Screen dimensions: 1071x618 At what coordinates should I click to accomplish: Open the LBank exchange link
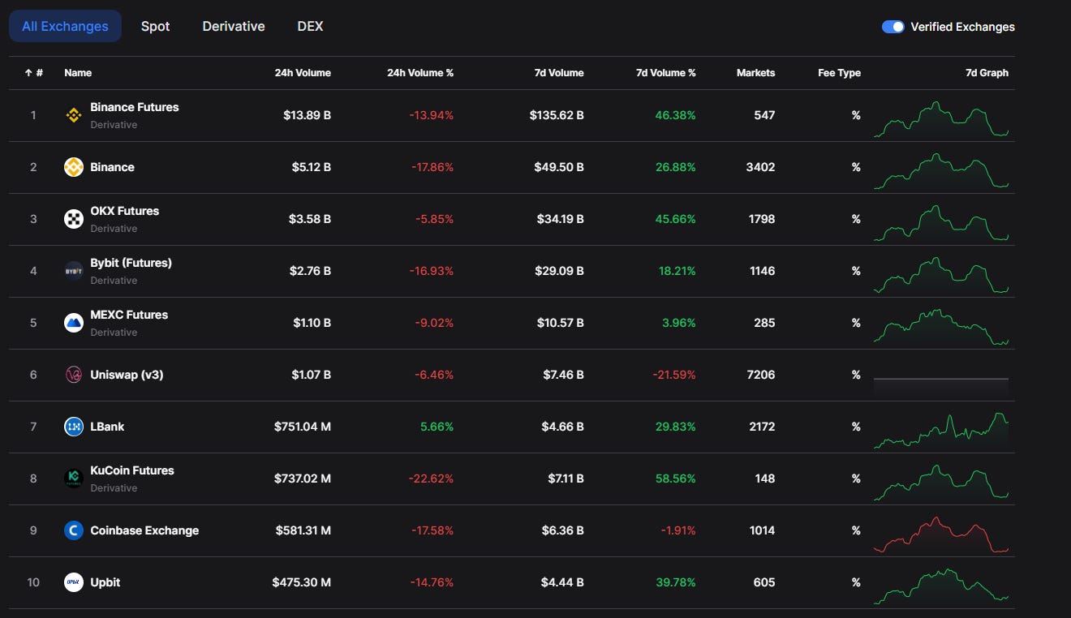(x=107, y=427)
